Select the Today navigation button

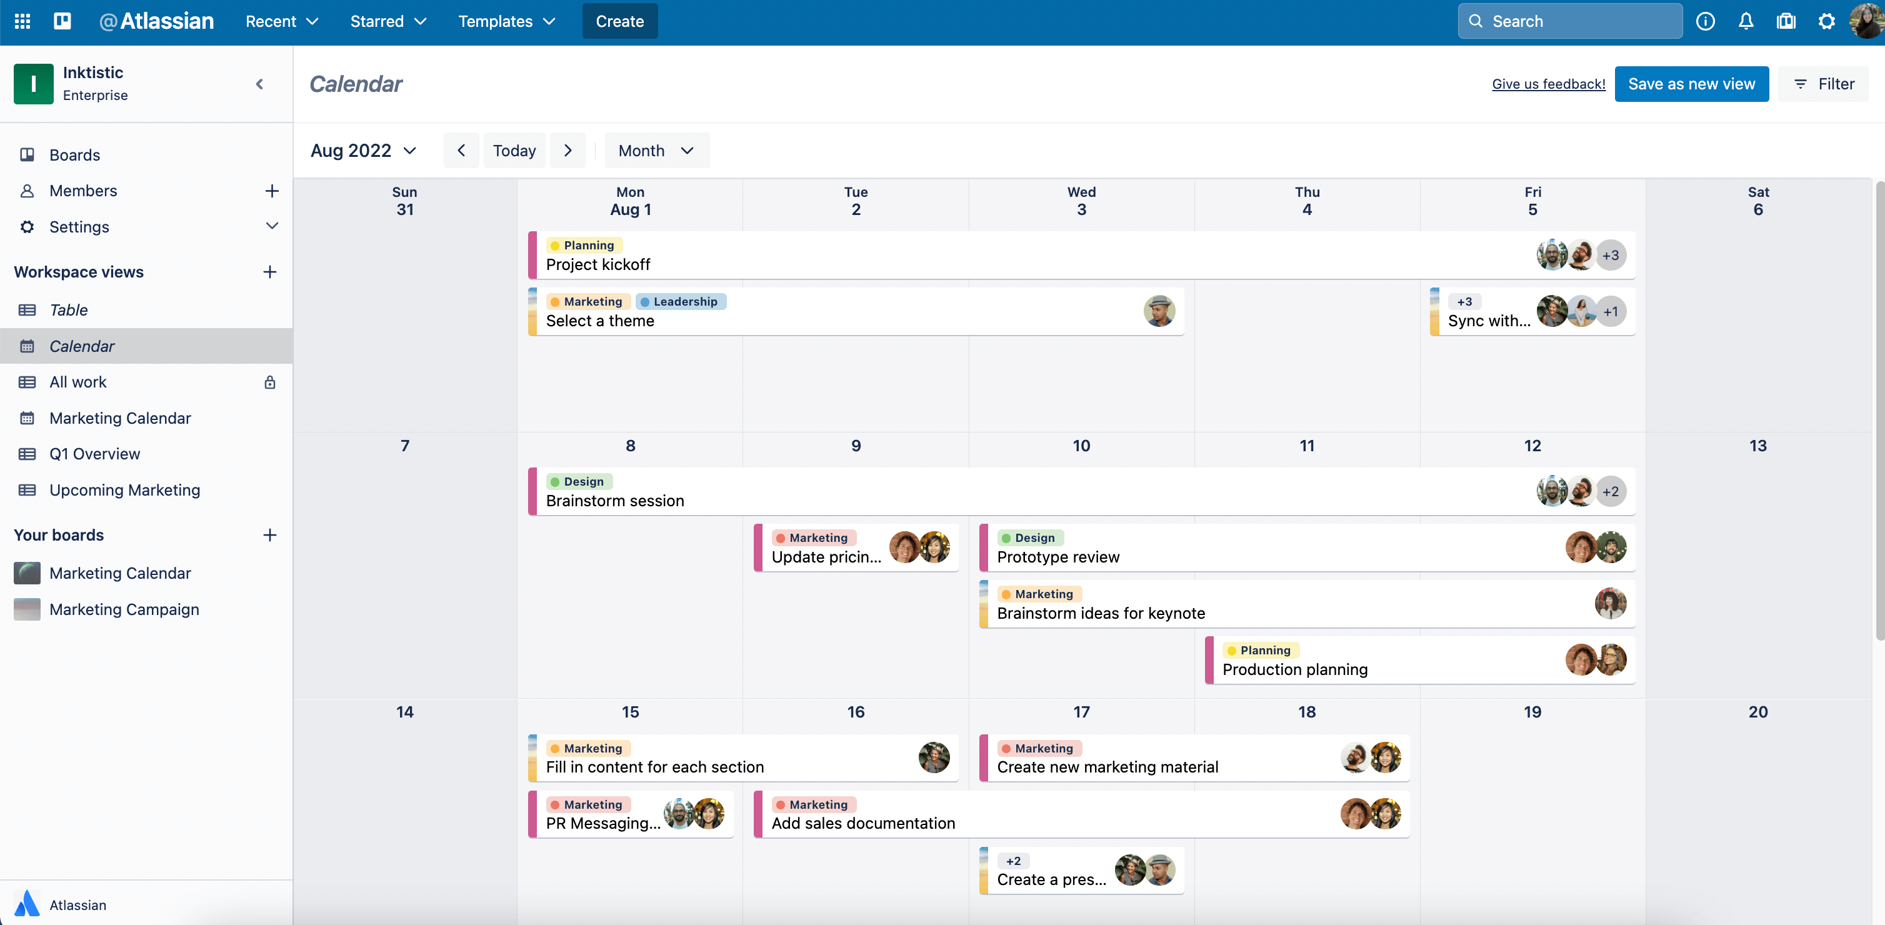[513, 149]
